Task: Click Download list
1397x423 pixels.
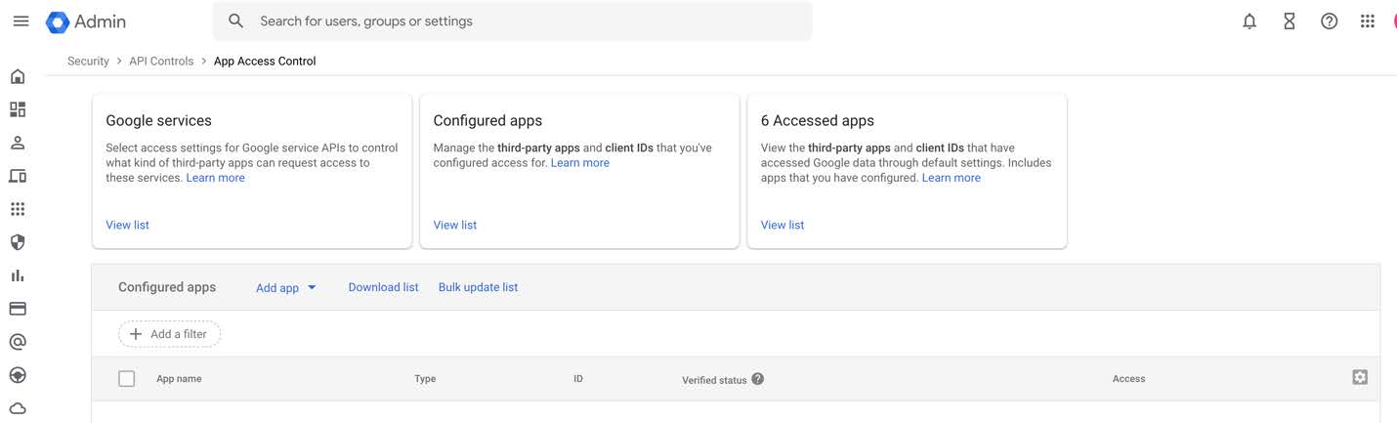Action: 383,287
